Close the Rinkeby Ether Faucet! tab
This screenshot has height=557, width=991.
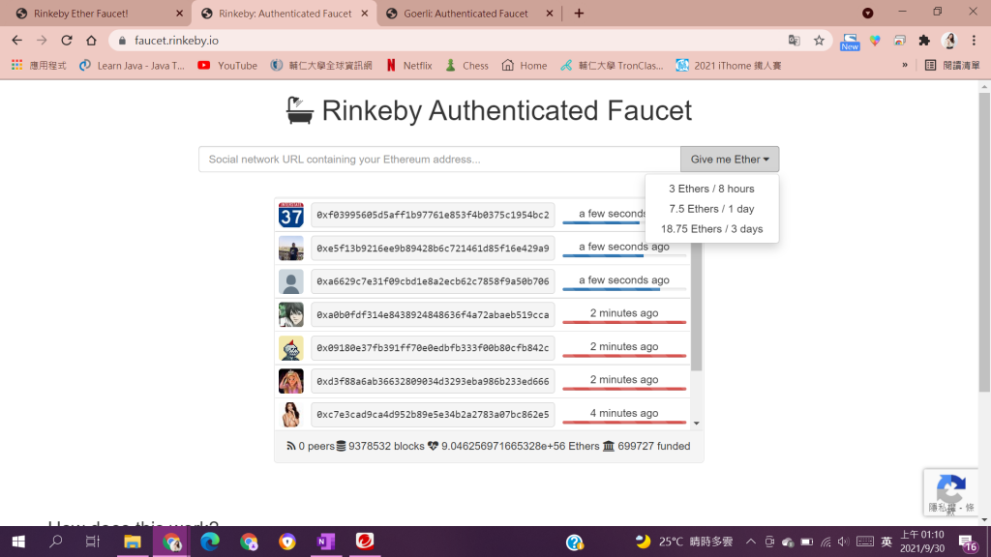(179, 14)
